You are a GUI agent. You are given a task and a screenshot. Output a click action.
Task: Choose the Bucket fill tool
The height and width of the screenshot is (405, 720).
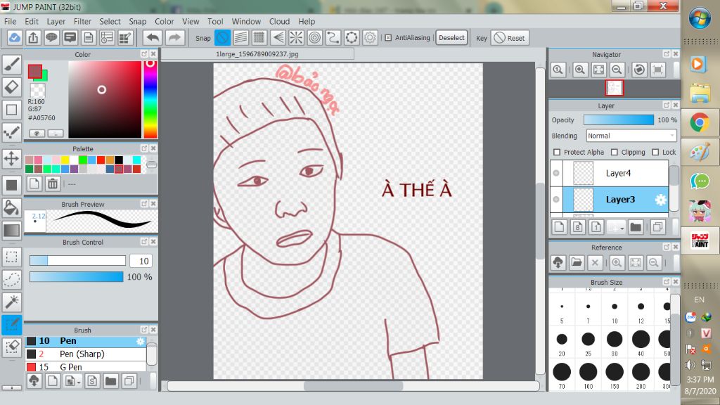[x=12, y=207]
